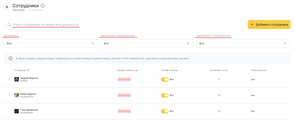
Task: Toggle online booking for Андрей Фирсов
Action: tap(165, 79)
